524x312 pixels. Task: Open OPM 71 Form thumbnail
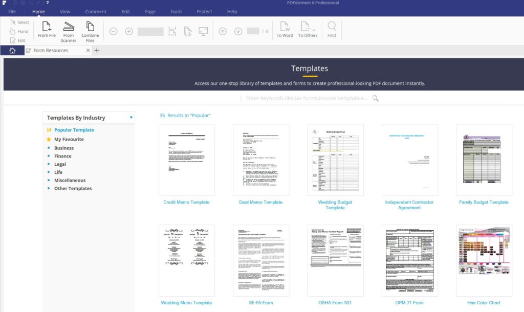click(x=410, y=260)
